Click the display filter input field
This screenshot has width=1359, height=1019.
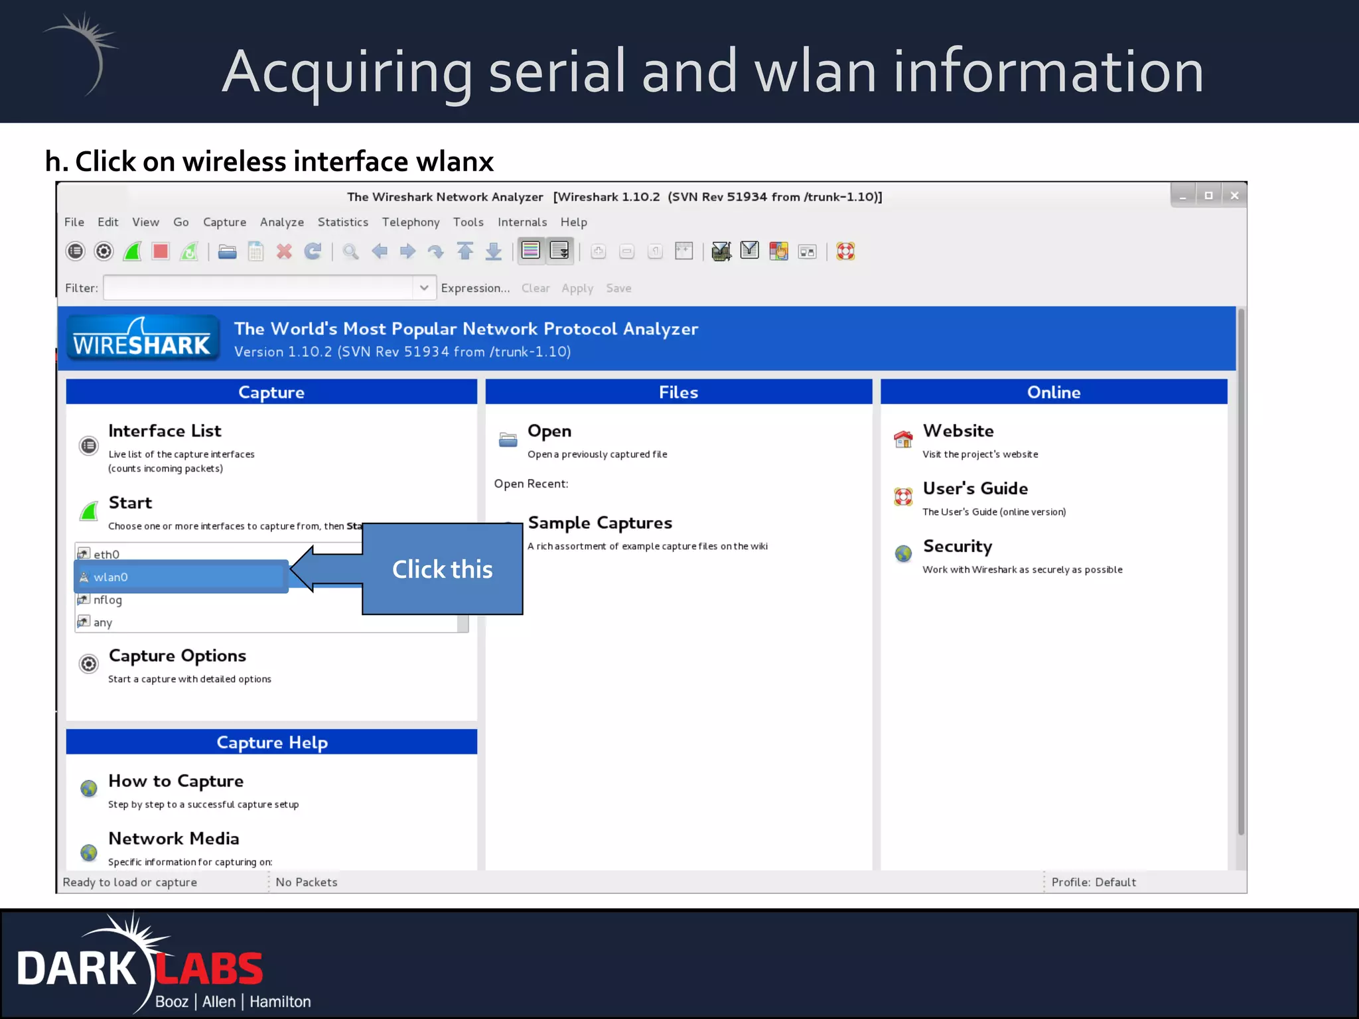[x=258, y=288]
